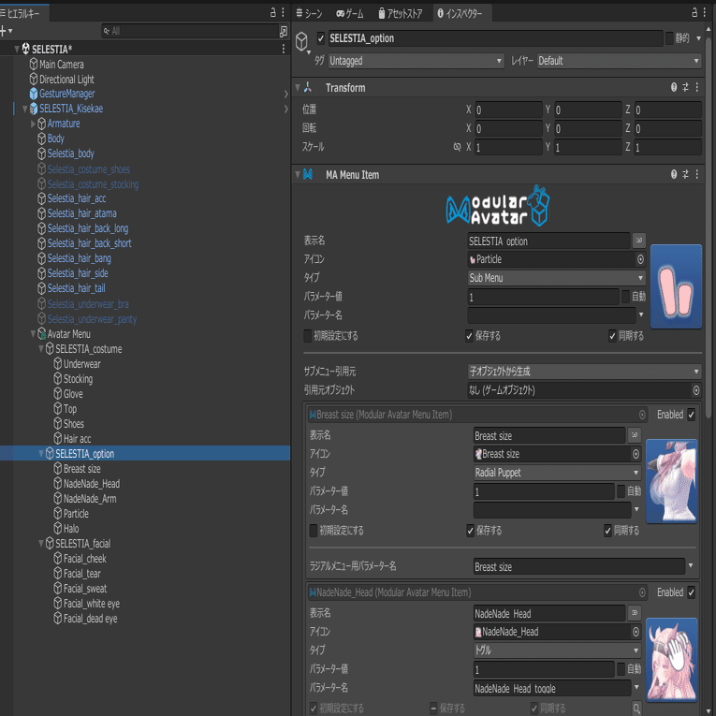
Task: Toggle default-setting checkbox under SELESTIA option
Action: [x=308, y=336]
